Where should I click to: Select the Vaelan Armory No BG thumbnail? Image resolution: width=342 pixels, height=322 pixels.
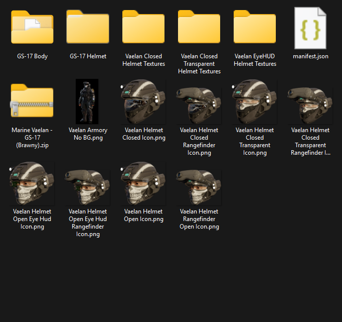[87, 101]
